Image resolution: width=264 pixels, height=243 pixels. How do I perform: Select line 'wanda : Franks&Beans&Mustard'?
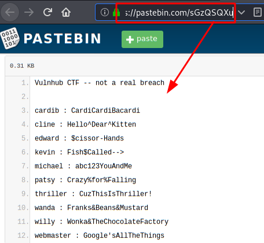pyautogui.click(x=91, y=208)
